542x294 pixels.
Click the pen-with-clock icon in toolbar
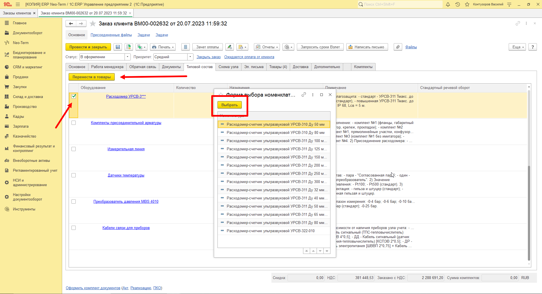[230, 47]
